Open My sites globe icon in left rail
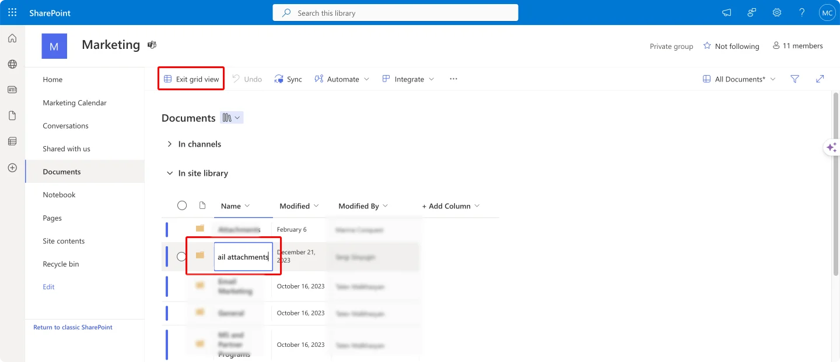 (12, 64)
